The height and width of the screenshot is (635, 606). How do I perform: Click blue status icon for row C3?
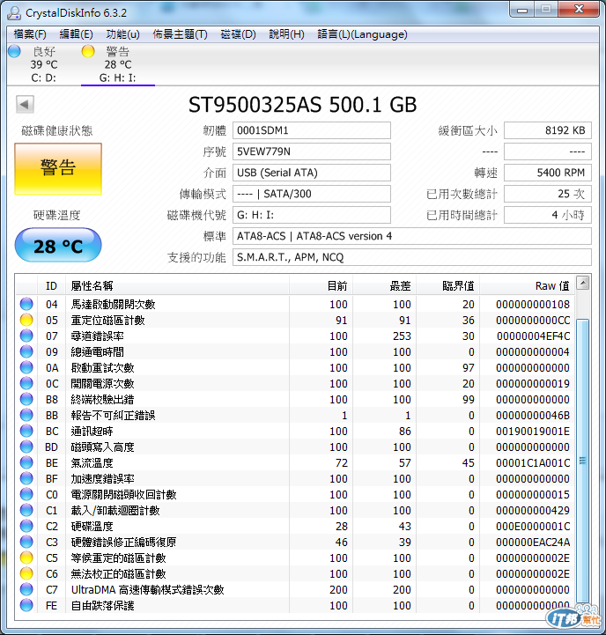pos(26,542)
